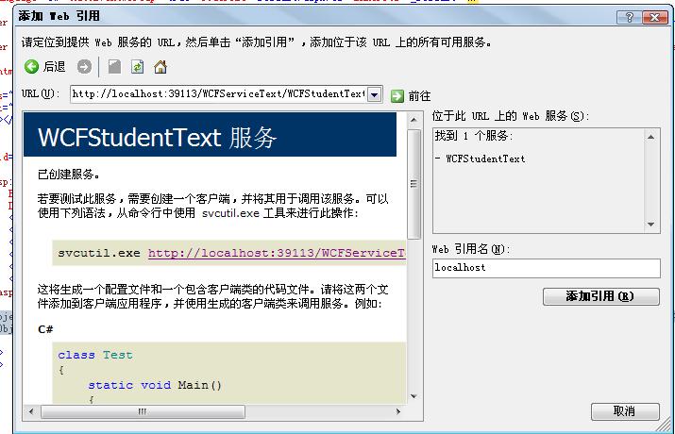
Task: Click the svcutil.exe command text
Action: pyautogui.click(x=99, y=253)
